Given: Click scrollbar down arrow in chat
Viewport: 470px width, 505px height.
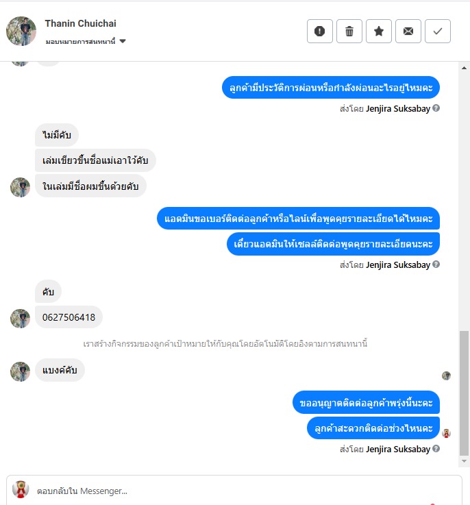Looking at the screenshot, I should (x=464, y=461).
